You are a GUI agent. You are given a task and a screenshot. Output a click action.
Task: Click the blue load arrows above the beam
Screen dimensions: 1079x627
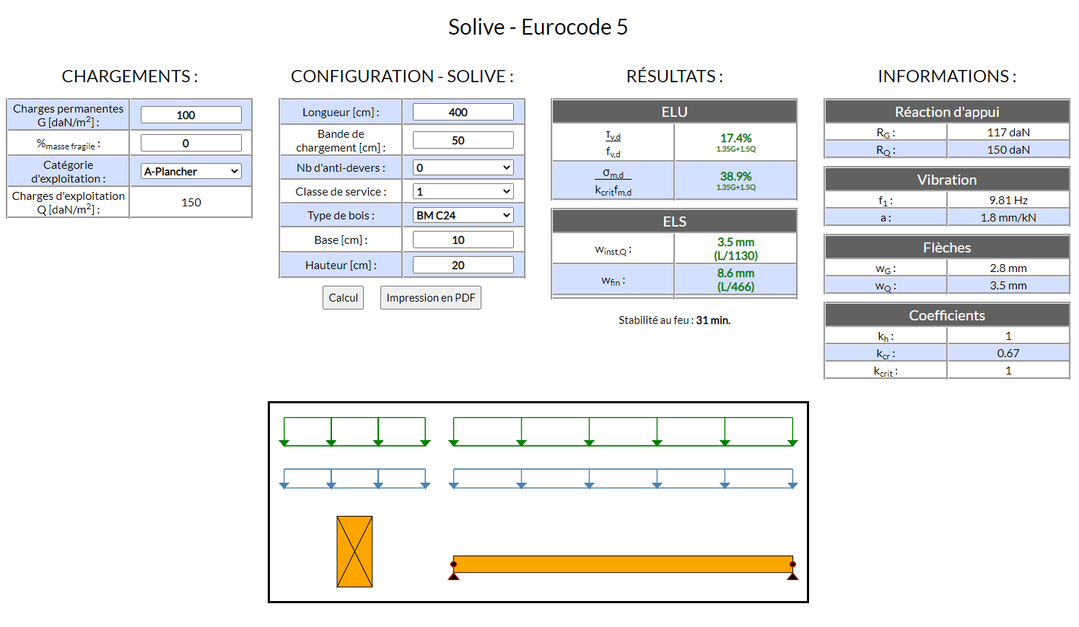pyautogui.click(x=623, y=478)
